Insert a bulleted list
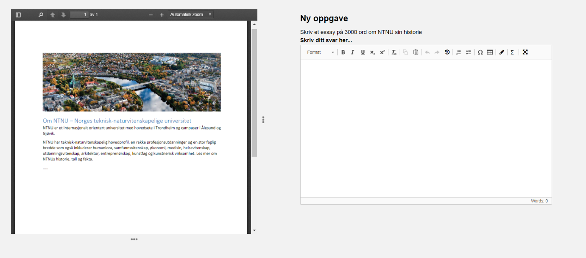 click(x=469, y=52)
